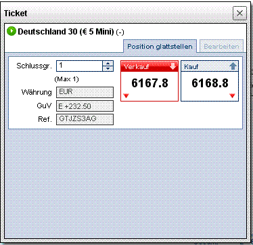This screenshot has width=253, height=245.
Task: Click the Ref. field showing GTJZS3AG
Action: pos(85,119)
